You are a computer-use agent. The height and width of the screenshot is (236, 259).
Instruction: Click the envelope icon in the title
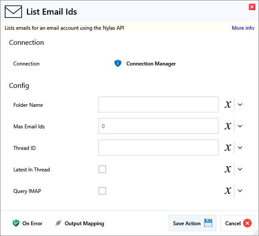click(13, 12)
